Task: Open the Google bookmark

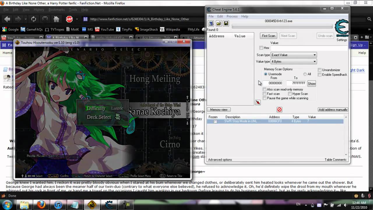Action: 10,29
